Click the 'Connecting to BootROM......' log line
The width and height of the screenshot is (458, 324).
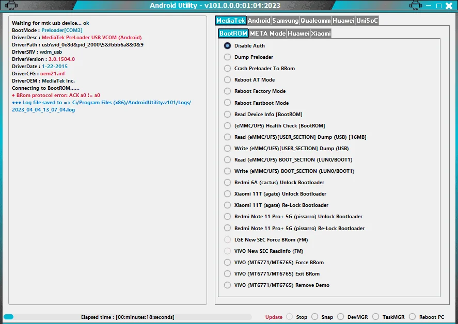pos(45,88)
